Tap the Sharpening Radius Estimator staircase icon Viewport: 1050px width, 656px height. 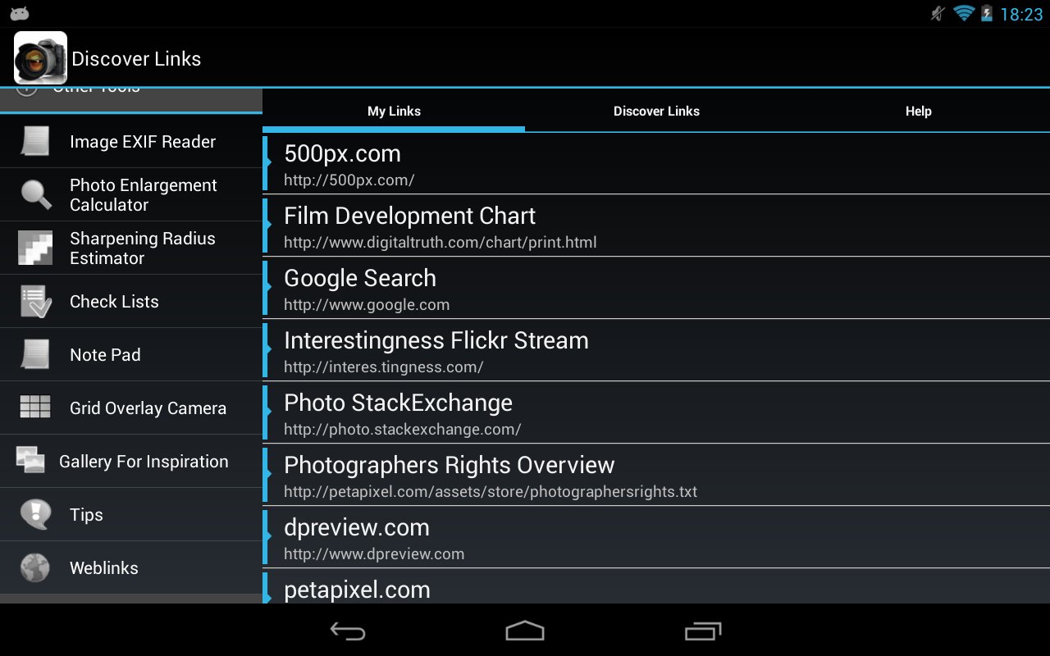tap(35, 248)
